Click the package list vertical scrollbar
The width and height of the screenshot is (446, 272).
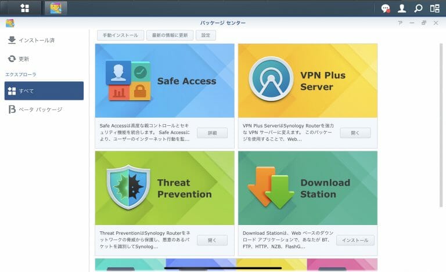click(x=441, y=125)
